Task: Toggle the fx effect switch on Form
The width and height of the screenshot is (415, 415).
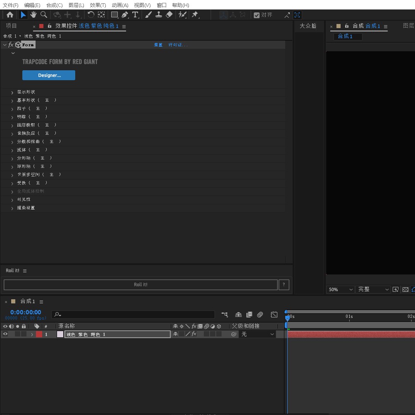Action: [11, 45]
